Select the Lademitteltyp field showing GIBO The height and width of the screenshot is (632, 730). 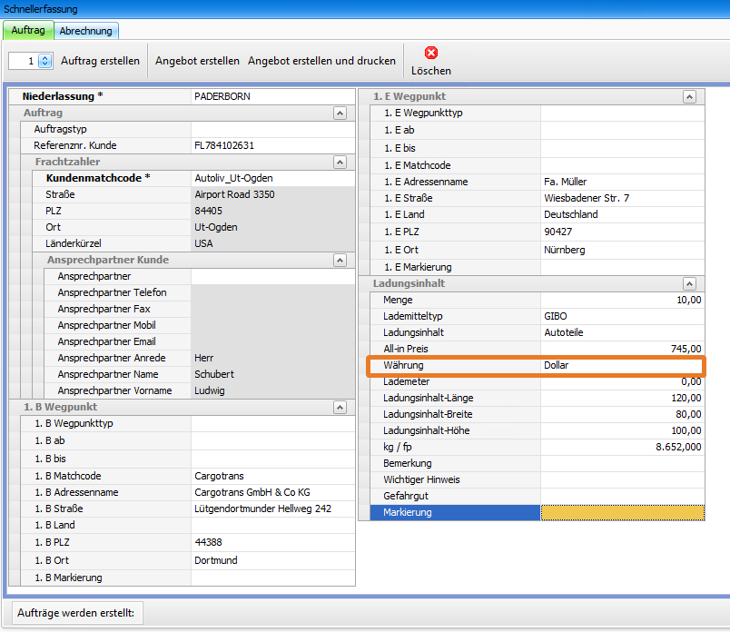coord(622,316)
